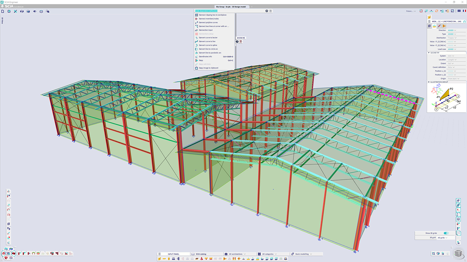Image resolution: width=467 pixels, height=262 pixels.
Task: Choose Copy image to clipboard command
Action: click(208, 68)
